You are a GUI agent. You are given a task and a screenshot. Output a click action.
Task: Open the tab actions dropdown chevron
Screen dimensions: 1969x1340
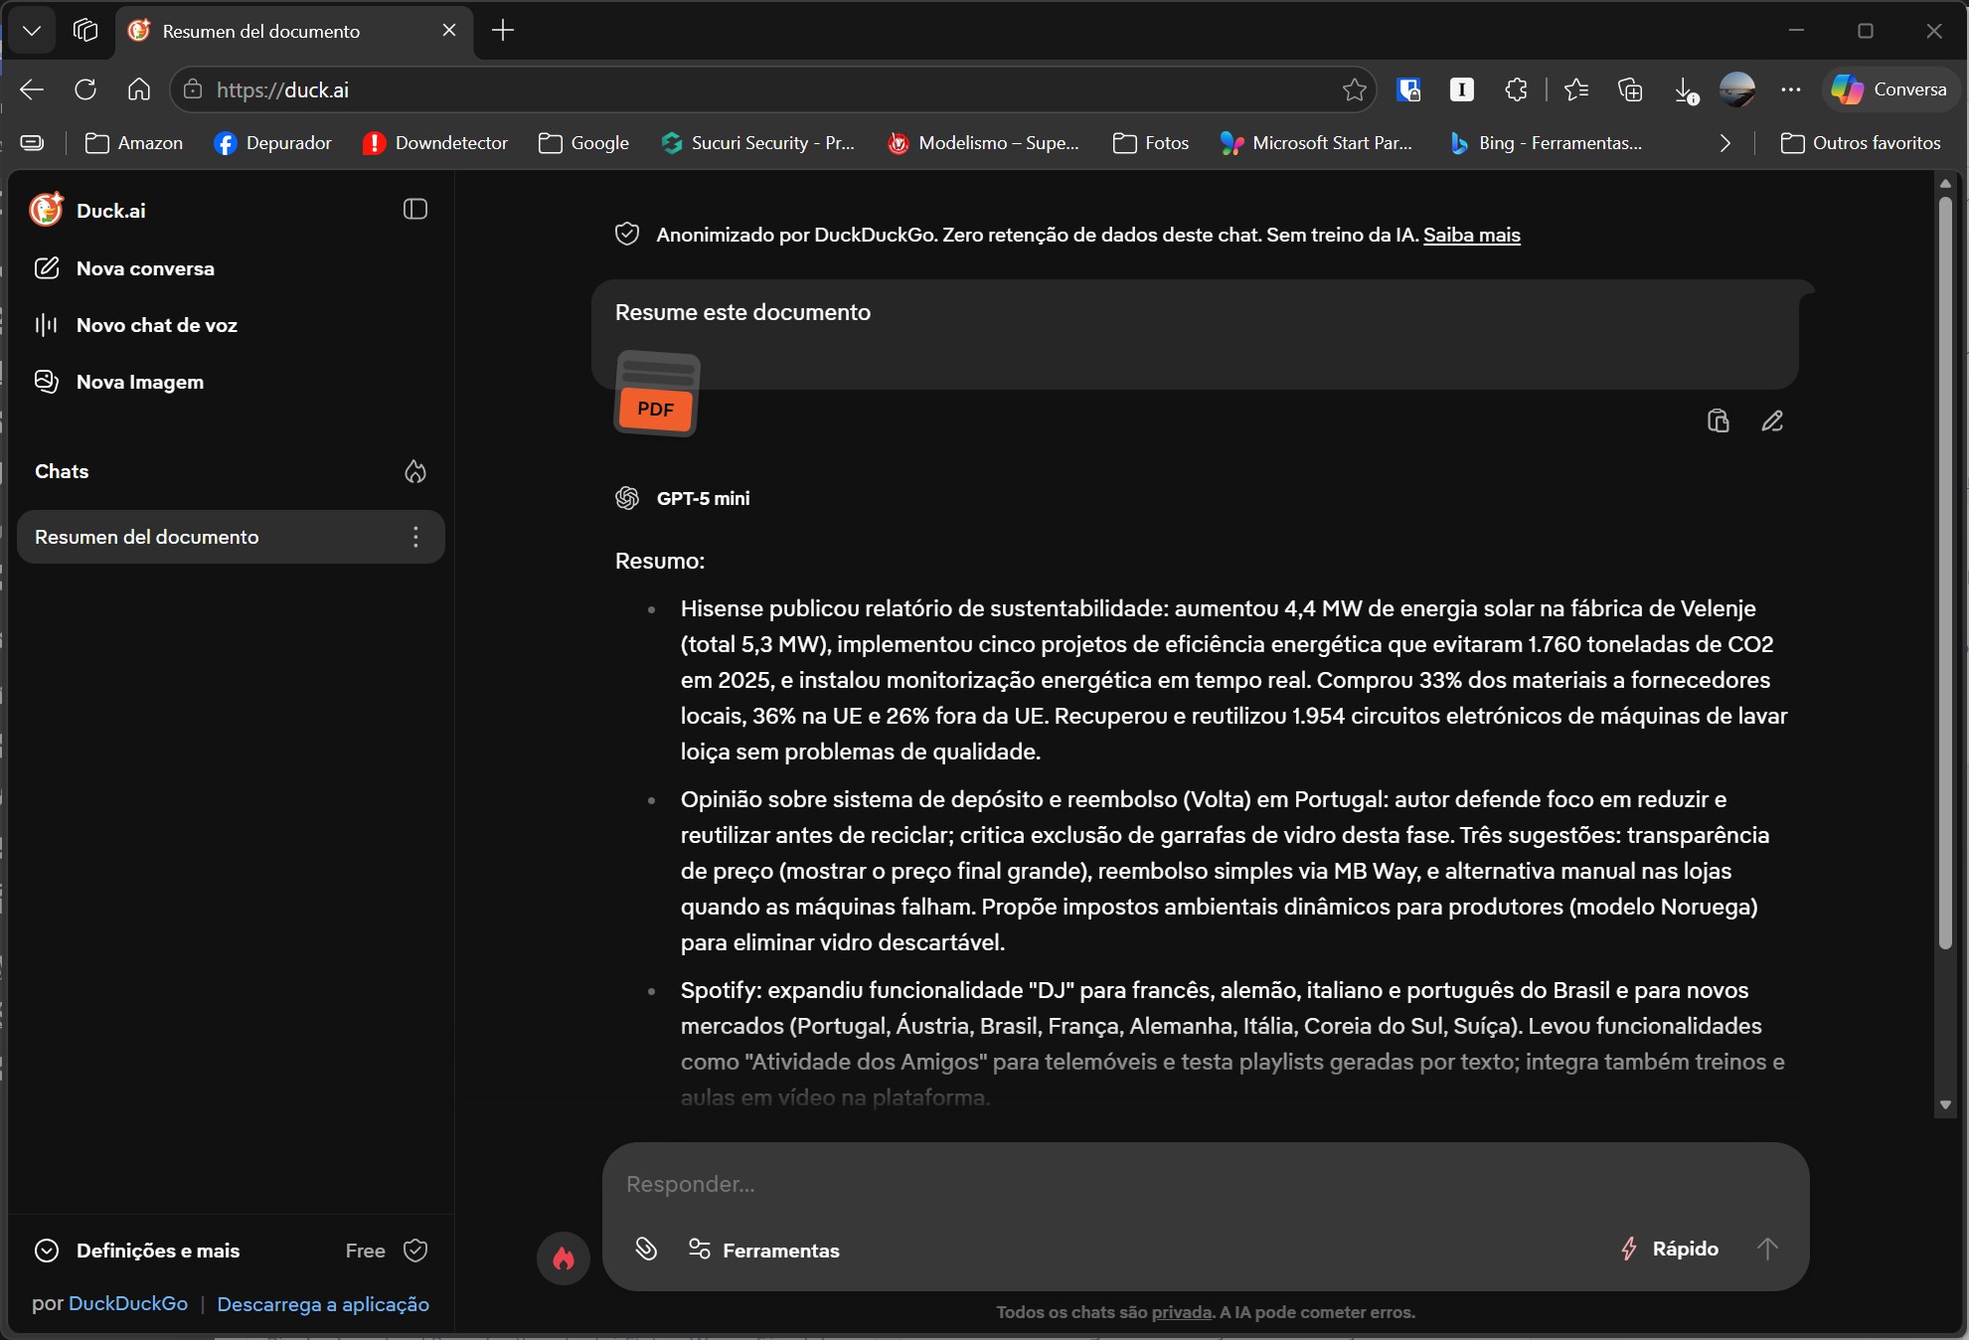32,31
